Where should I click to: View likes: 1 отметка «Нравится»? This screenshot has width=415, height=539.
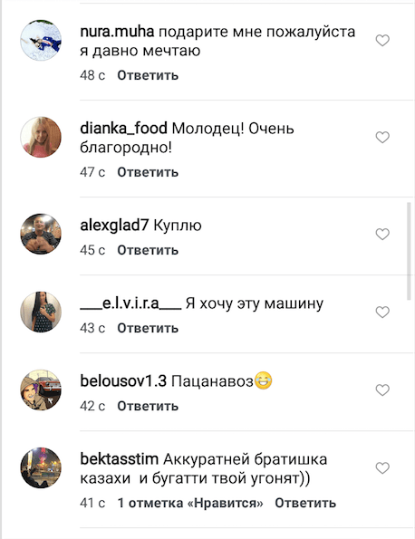tap(190, 504)
